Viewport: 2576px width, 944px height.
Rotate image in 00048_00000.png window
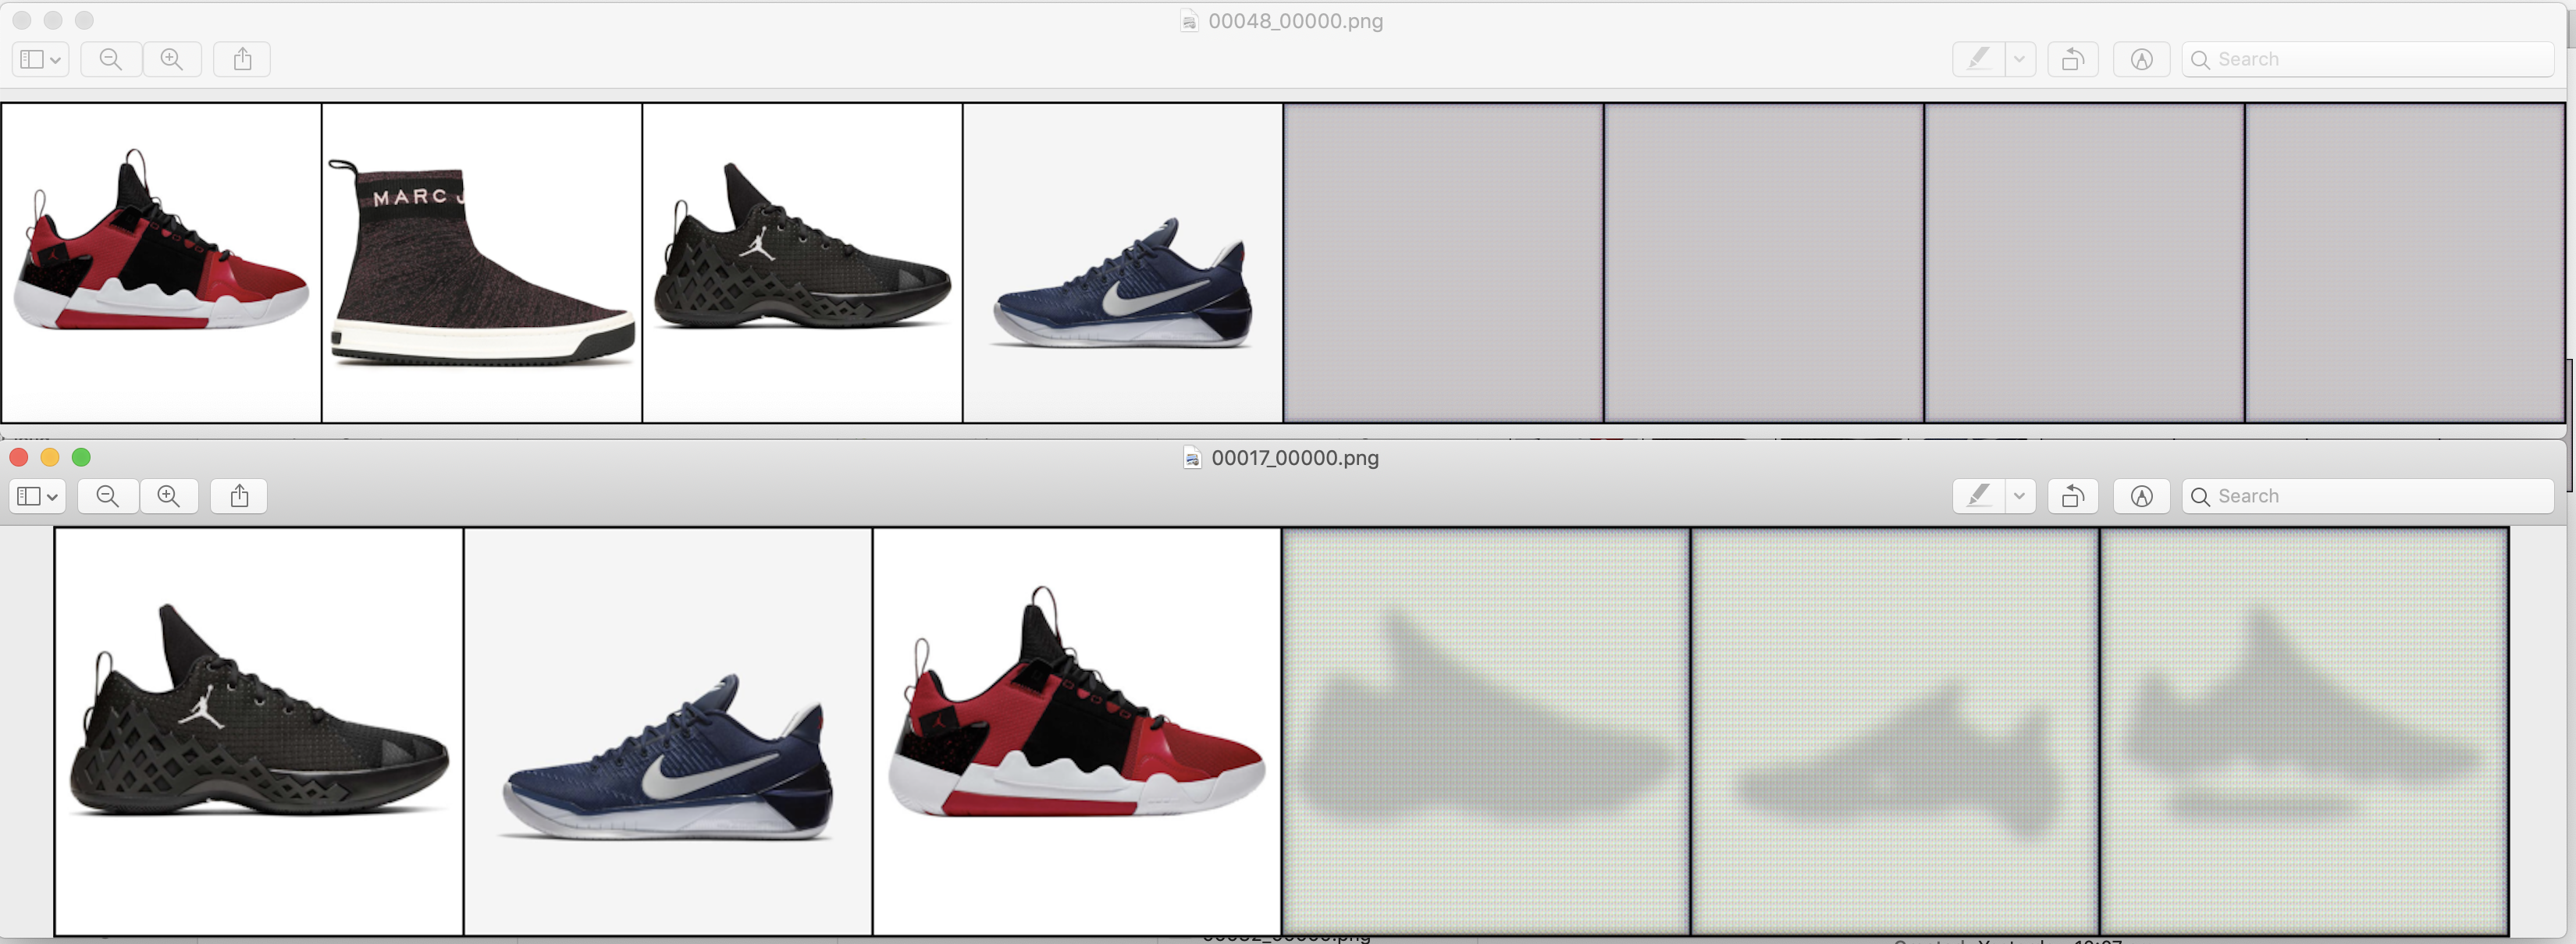pyautogui.click(x=2073, y=59)
